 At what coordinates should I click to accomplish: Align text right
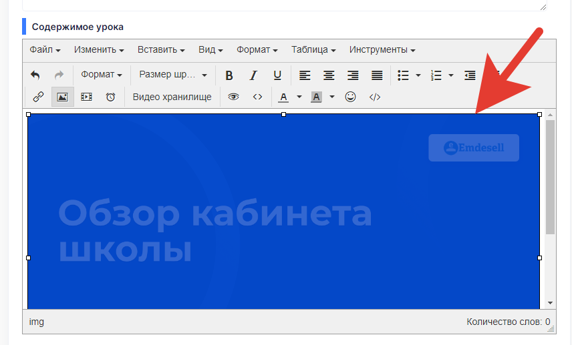point(353,75)
